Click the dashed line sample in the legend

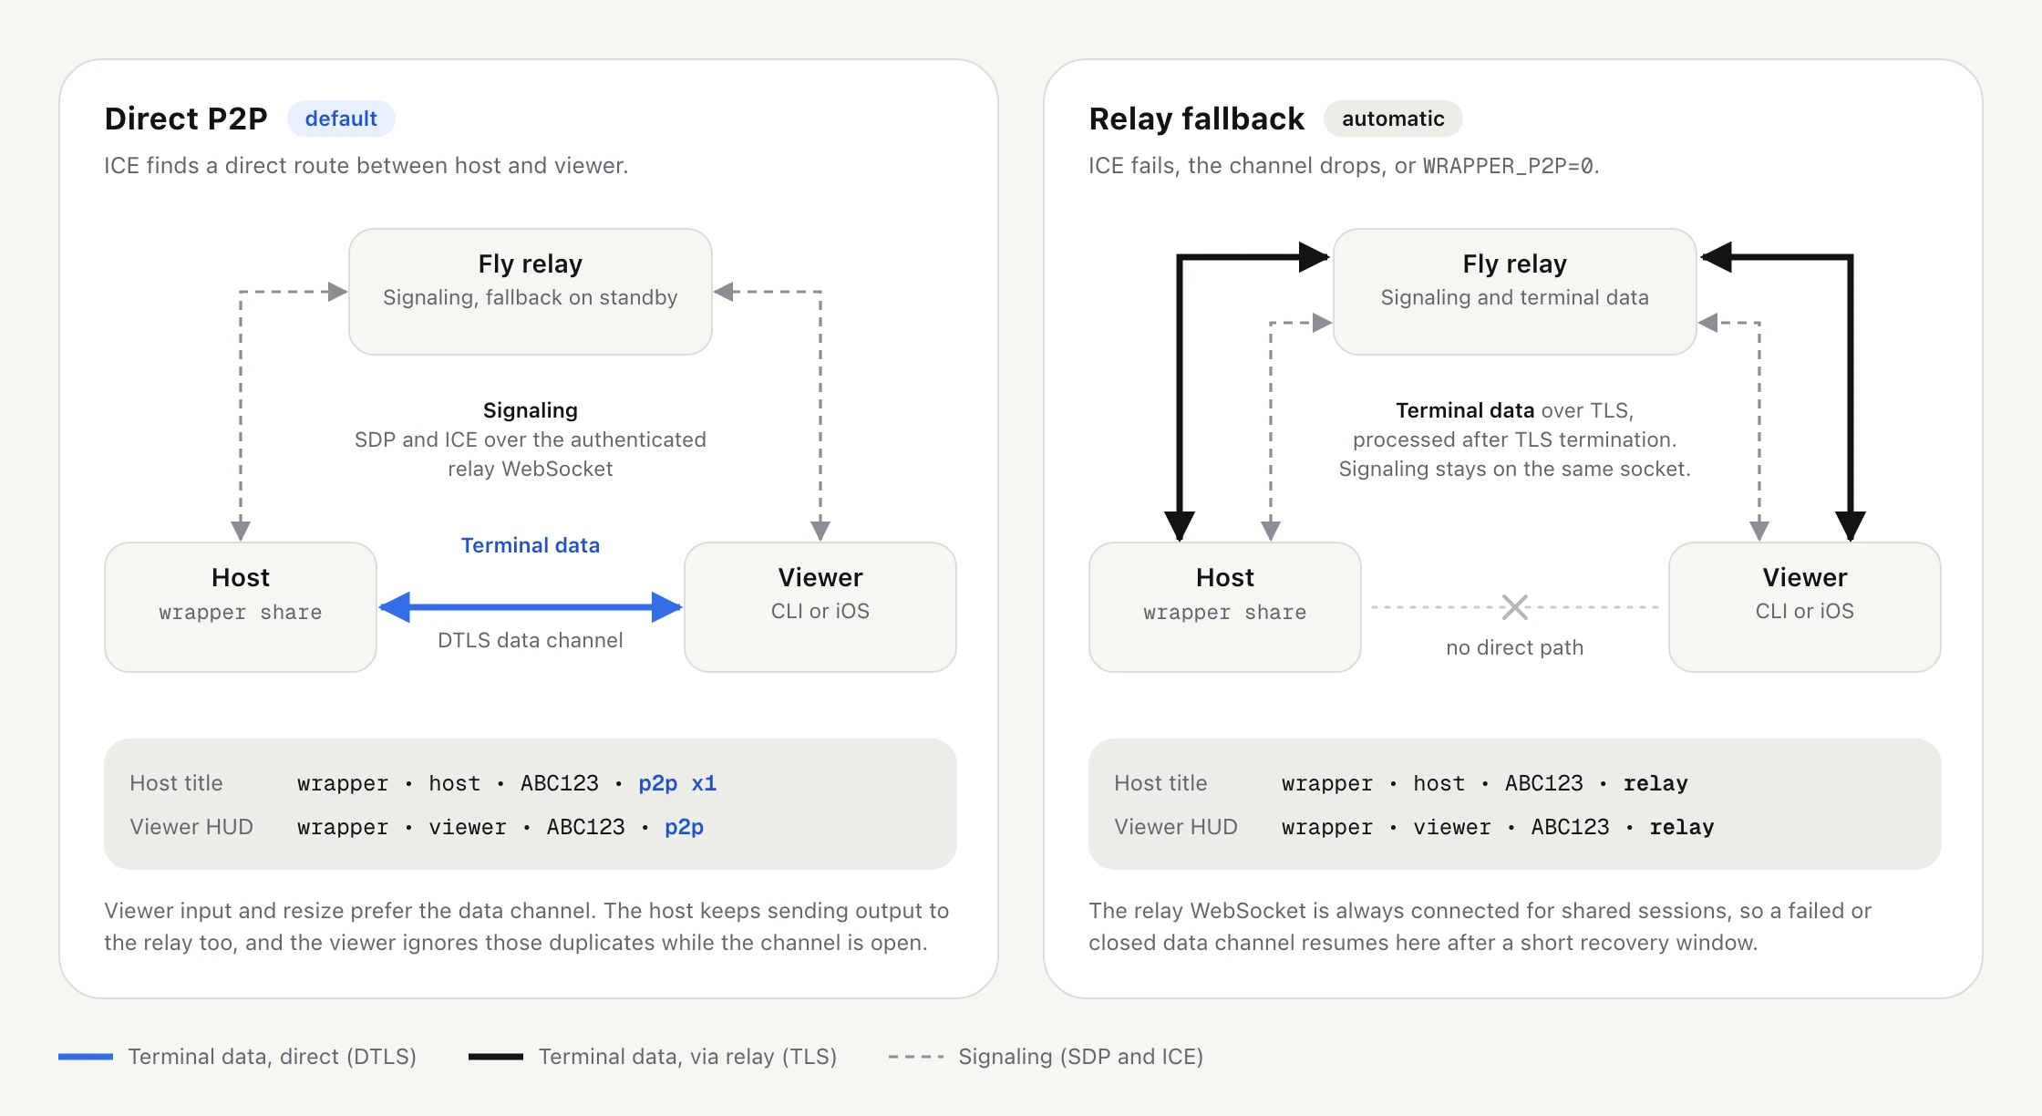click(x=916, y=1057)
